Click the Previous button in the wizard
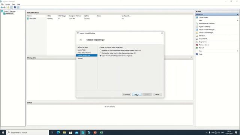Viewport: 240px width, 135px height. pyautogui.click(x=126, y=94)
